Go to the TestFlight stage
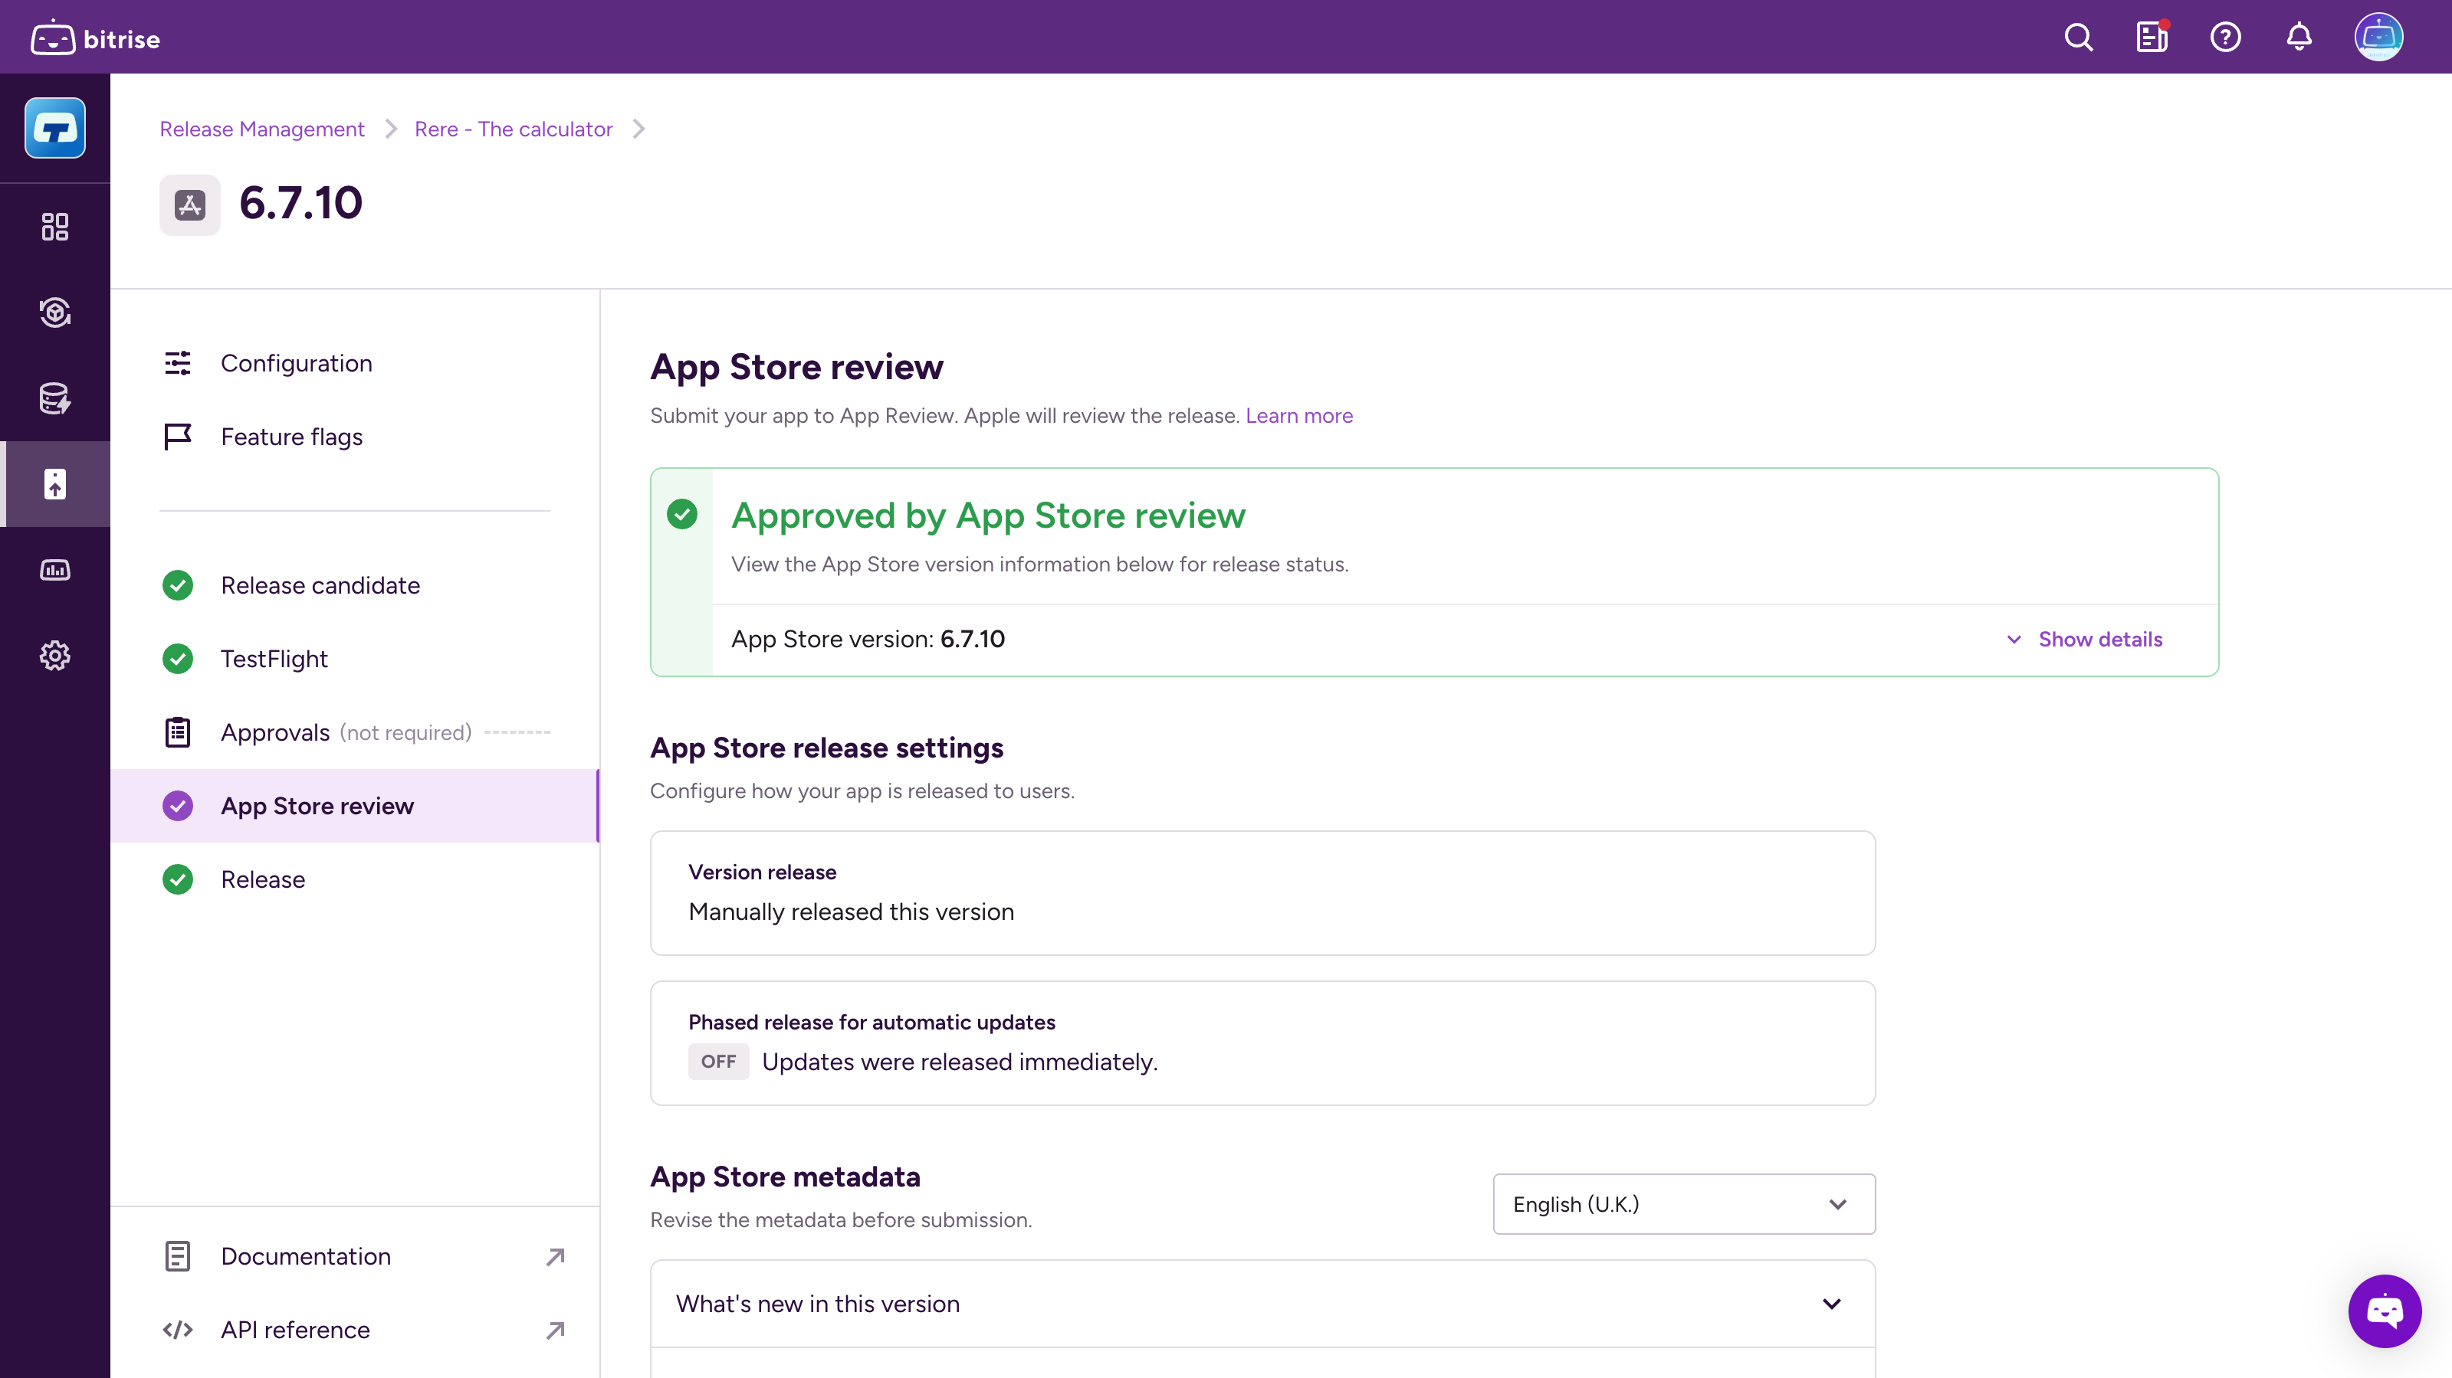This screenshot has width=2452, height=1378. coord(274,659)
